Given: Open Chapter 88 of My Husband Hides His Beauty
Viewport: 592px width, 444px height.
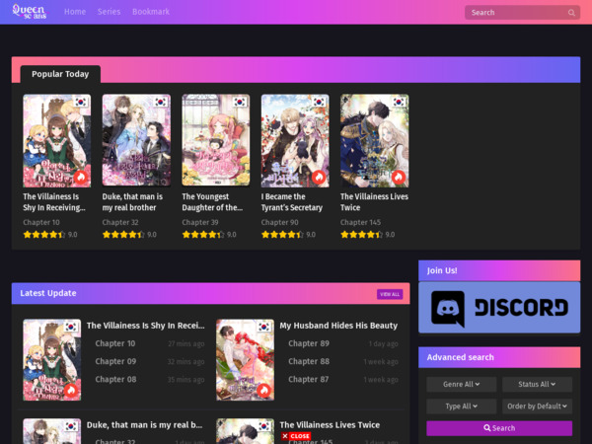Looking at the screenshot, I should pos(309,361).
